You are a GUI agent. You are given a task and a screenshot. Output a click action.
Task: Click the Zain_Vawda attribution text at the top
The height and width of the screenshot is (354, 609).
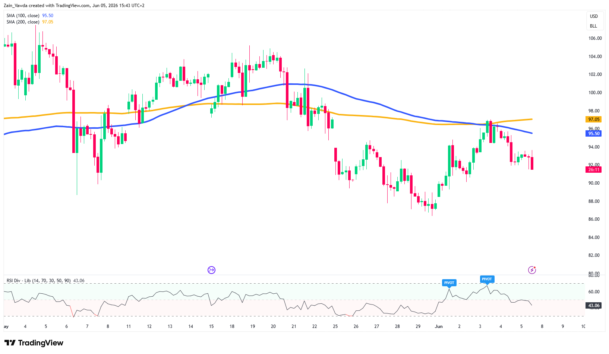coord(74,6)
